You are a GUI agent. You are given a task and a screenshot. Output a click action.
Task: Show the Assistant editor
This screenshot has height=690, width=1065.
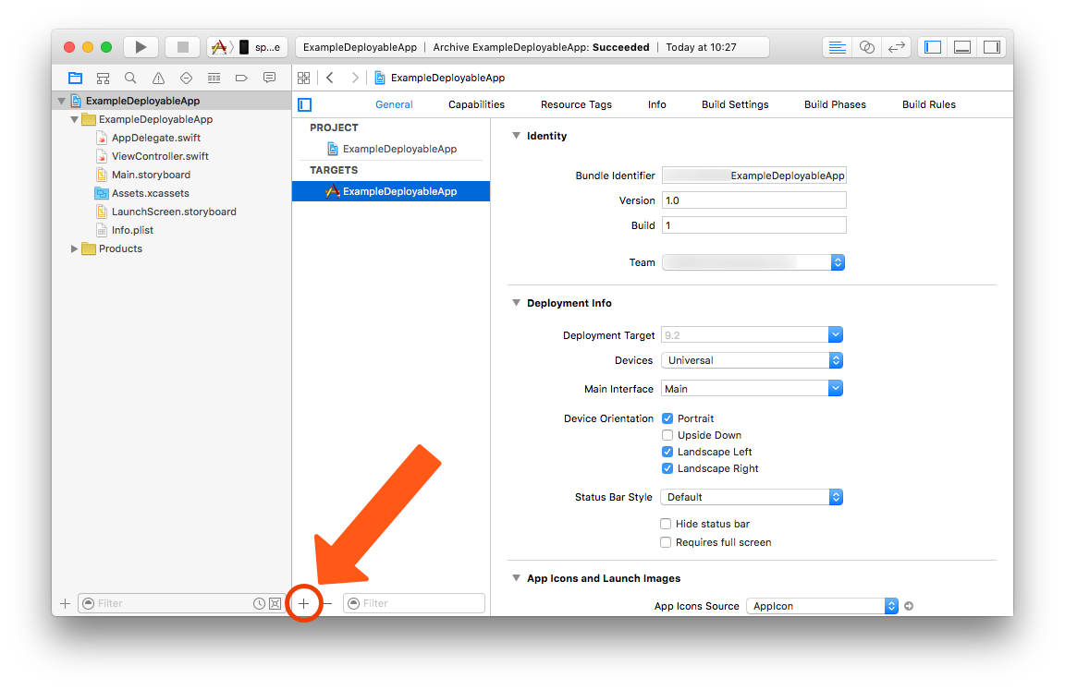click(x=866, y=47)
